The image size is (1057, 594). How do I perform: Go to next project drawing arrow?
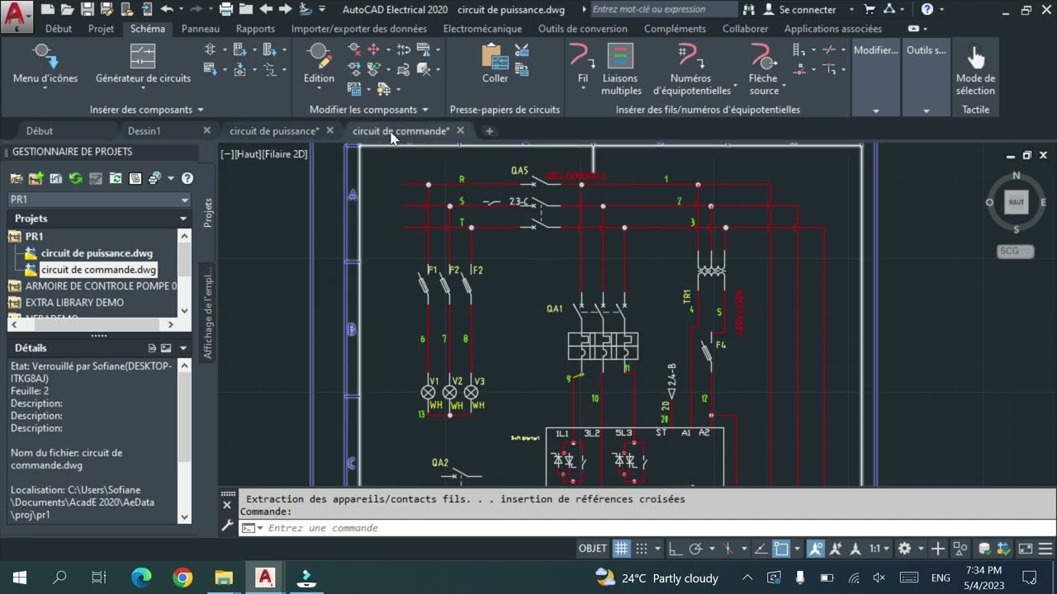tap(285, 9)
